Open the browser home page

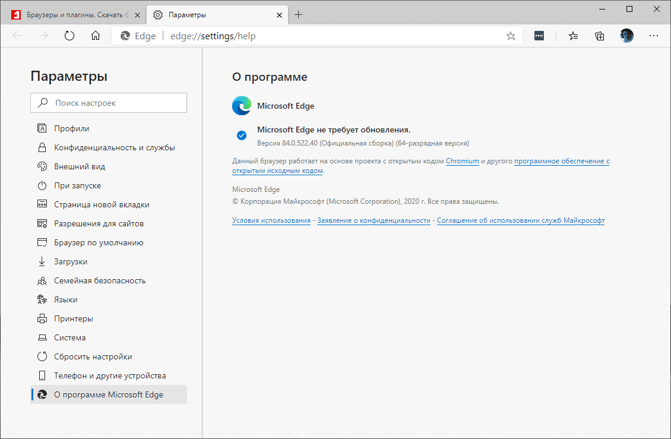(95, 36)
